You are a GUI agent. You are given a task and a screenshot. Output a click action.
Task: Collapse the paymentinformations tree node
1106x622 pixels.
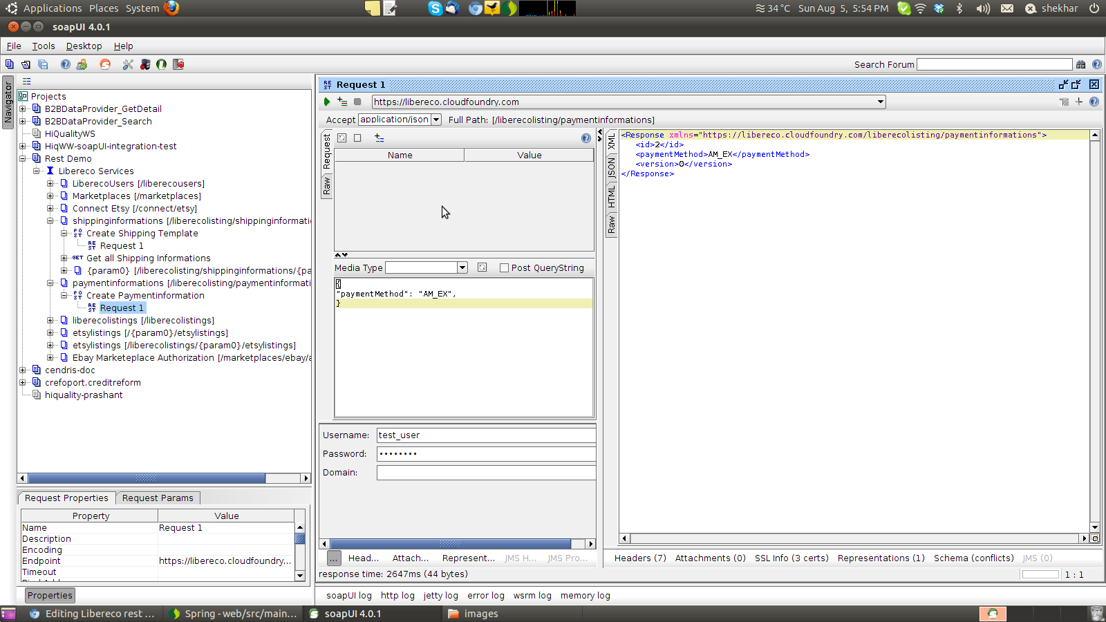[x=50, y=283]
